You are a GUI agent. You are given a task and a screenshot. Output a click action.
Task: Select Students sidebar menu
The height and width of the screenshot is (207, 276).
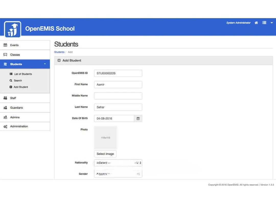coord(25,64)
